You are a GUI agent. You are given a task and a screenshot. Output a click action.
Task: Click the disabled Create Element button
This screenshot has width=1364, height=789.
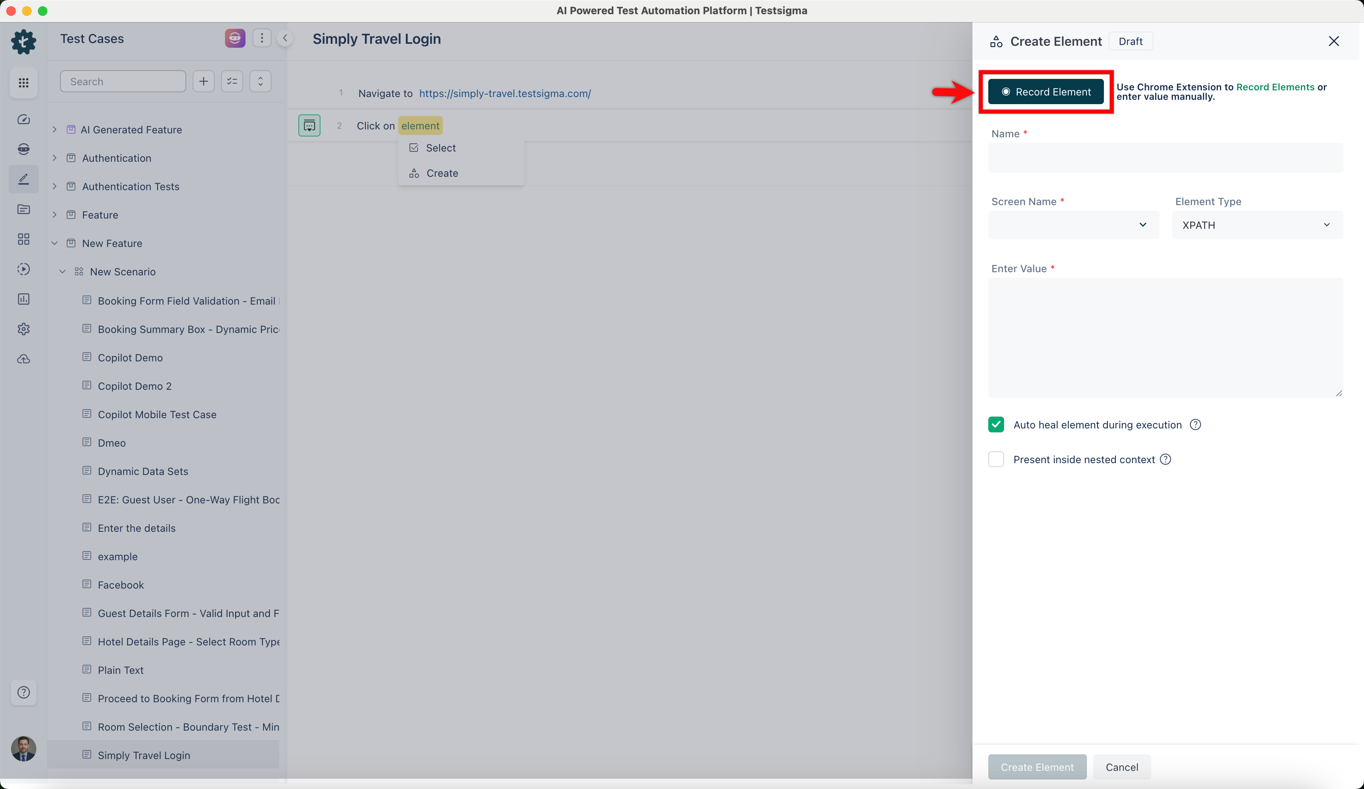1037,767
